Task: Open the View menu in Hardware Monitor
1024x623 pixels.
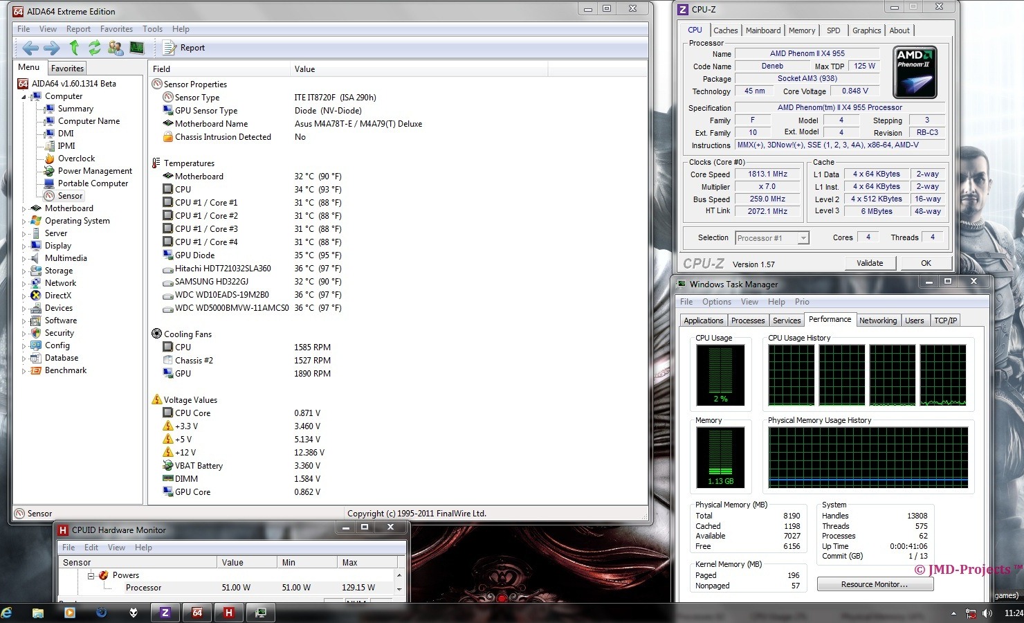Action: tap(116, 548)
